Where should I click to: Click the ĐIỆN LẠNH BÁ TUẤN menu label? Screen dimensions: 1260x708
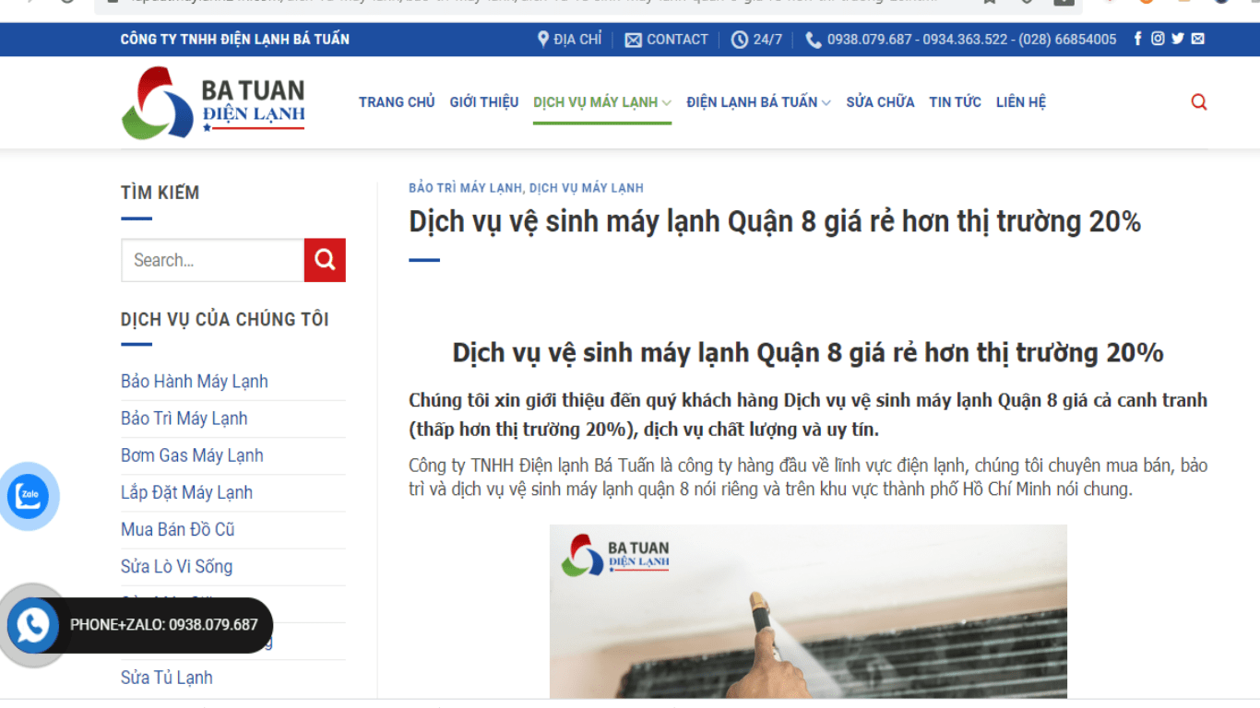752,102
